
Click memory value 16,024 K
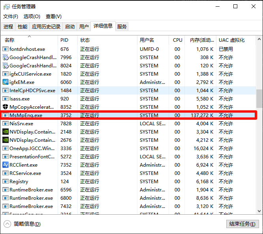203,148
